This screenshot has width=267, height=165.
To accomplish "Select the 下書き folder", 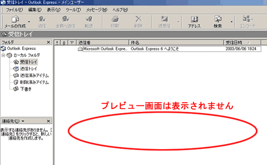I will point(26,89).
